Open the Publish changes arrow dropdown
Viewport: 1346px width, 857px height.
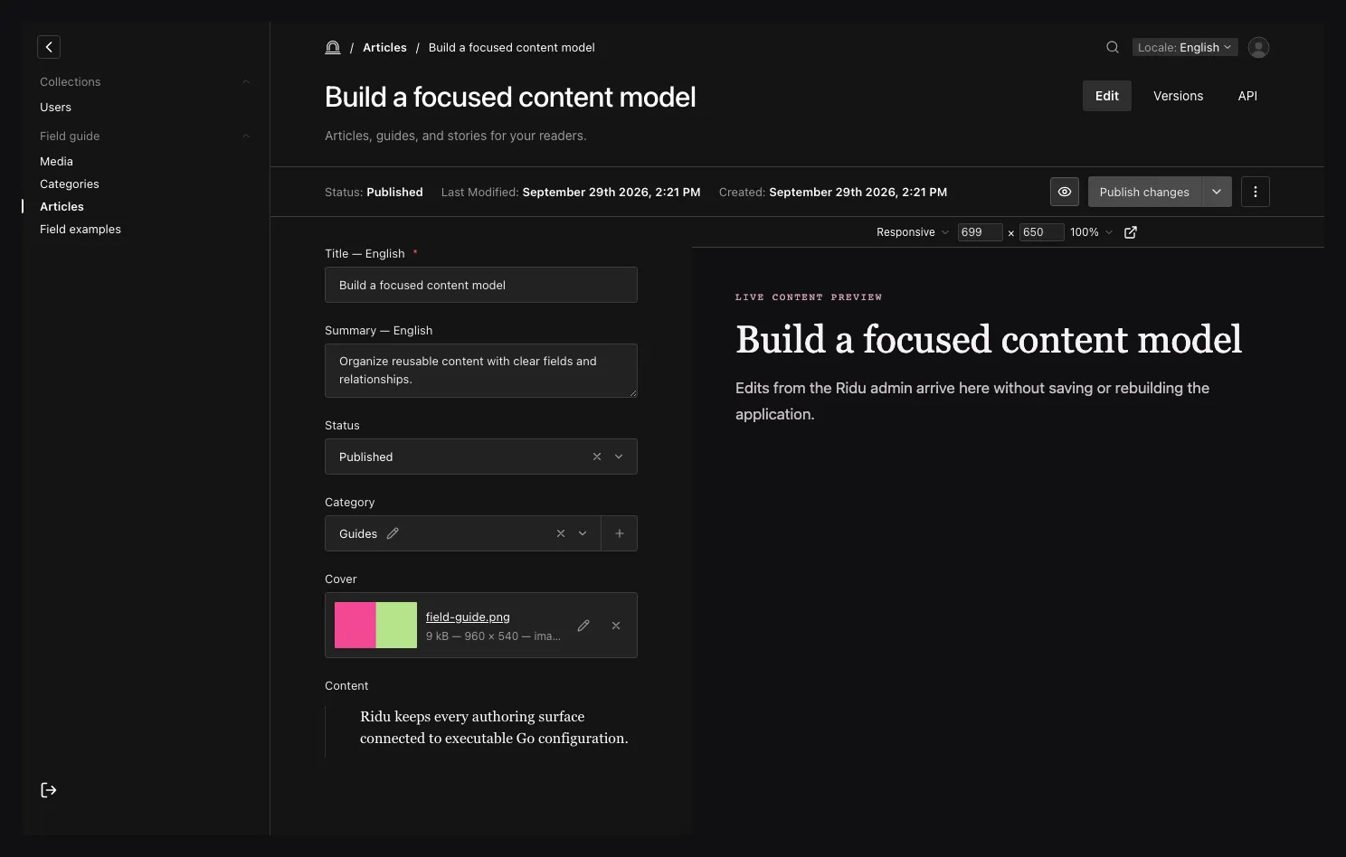[1217, 192]
